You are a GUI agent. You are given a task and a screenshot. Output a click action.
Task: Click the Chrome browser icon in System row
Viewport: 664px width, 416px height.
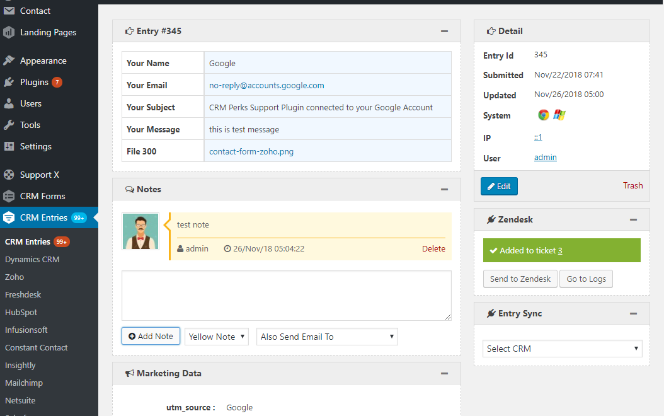coord(543,115)
